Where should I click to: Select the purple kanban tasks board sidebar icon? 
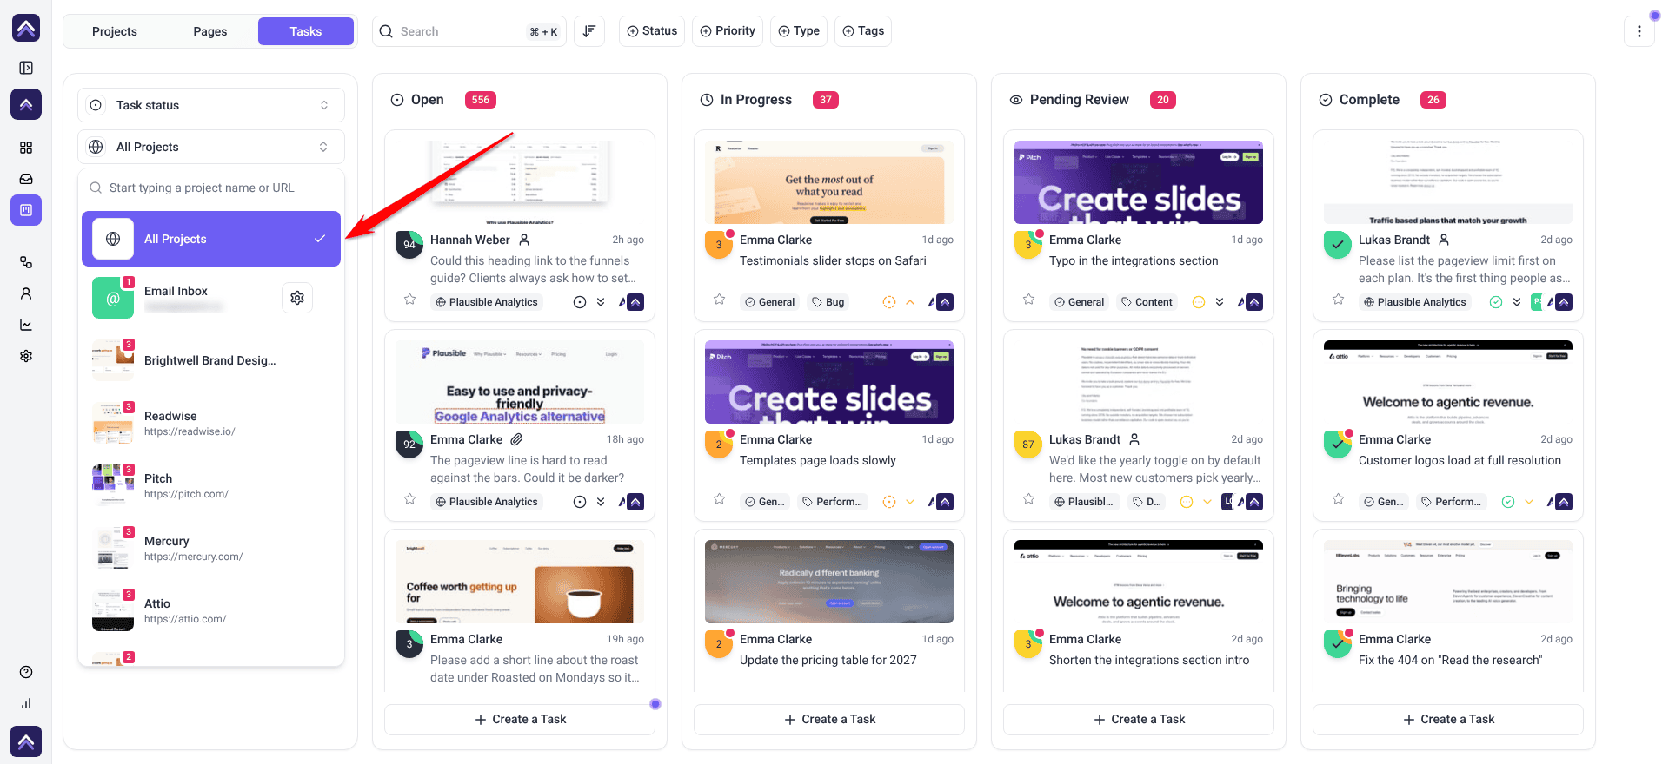coord(26,210)
